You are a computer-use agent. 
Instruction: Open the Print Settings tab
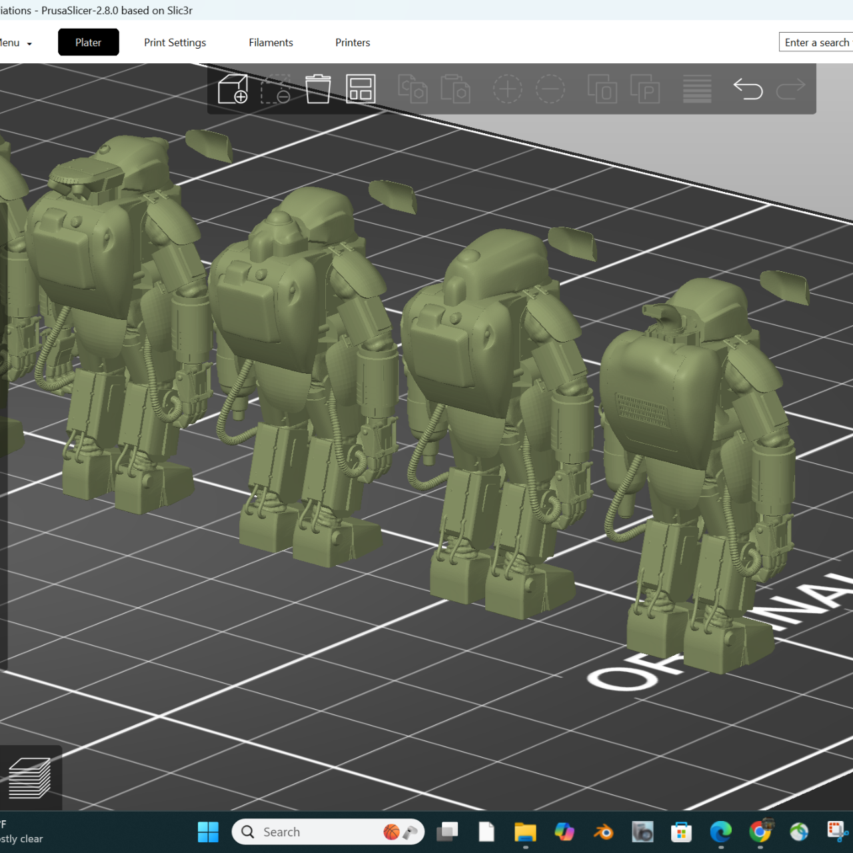point(175,43)
